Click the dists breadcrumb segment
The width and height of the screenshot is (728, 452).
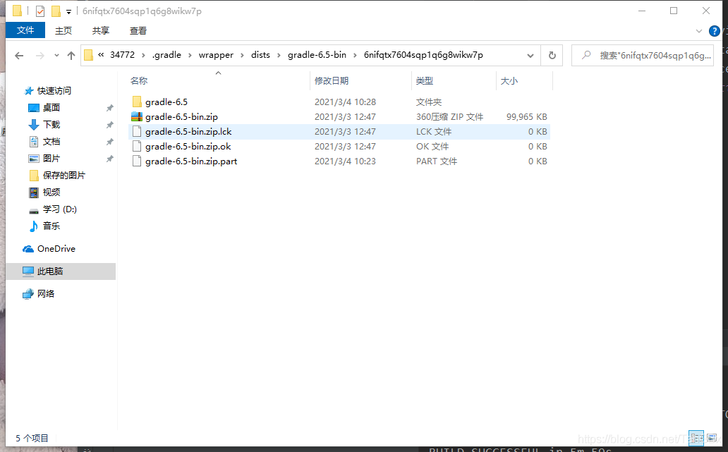[260, 55]
